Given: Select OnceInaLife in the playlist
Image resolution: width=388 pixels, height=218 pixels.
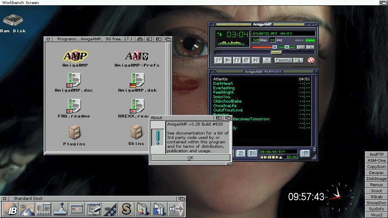Looking at the screenshot, I should 261,105.
